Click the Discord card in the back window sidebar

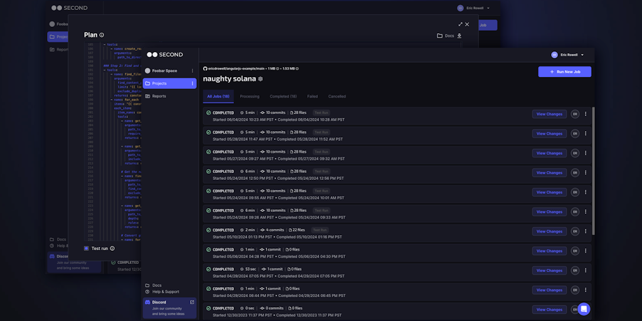(74, 262)
